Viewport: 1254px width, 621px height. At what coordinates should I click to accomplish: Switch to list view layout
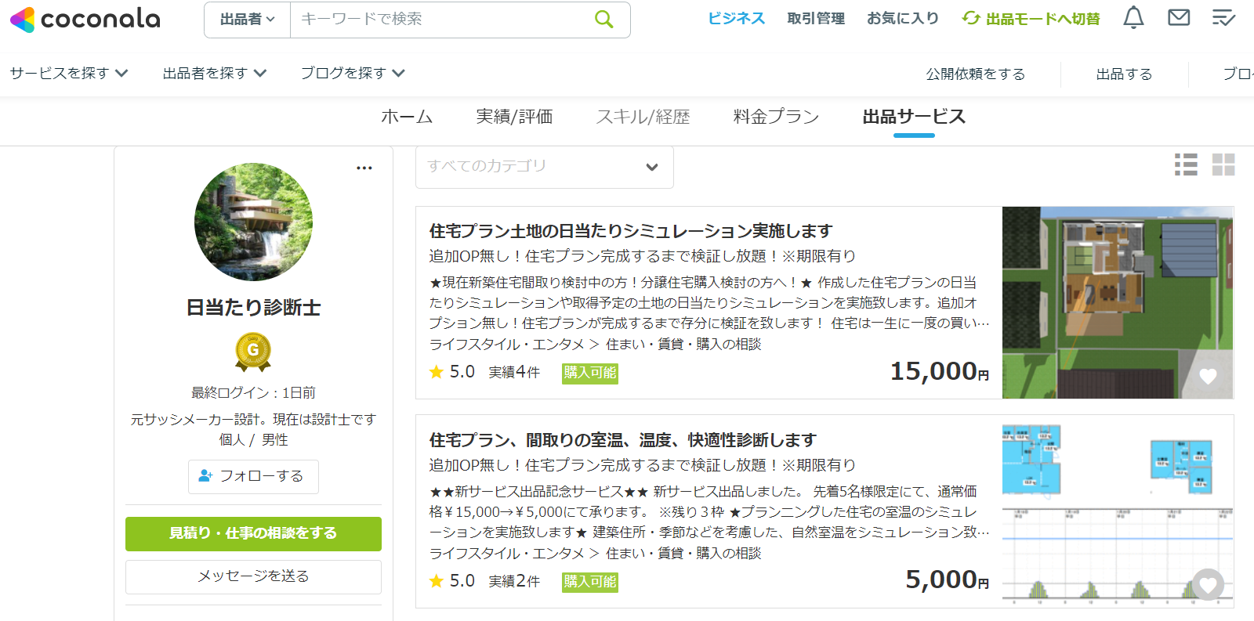click(x=1186, y=164)
